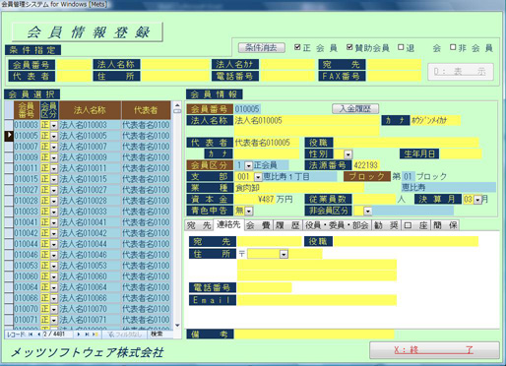Go to first record in navigator

(31, 335)
